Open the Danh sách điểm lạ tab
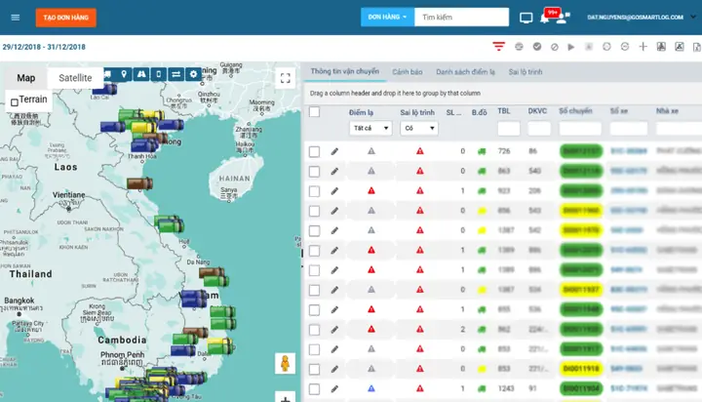This screenshot has height=402, width=702. tap(464, 72)
